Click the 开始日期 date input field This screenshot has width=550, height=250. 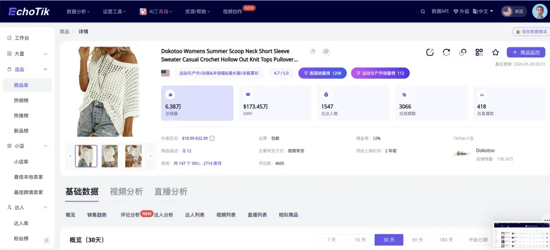[x=478, y=240]
